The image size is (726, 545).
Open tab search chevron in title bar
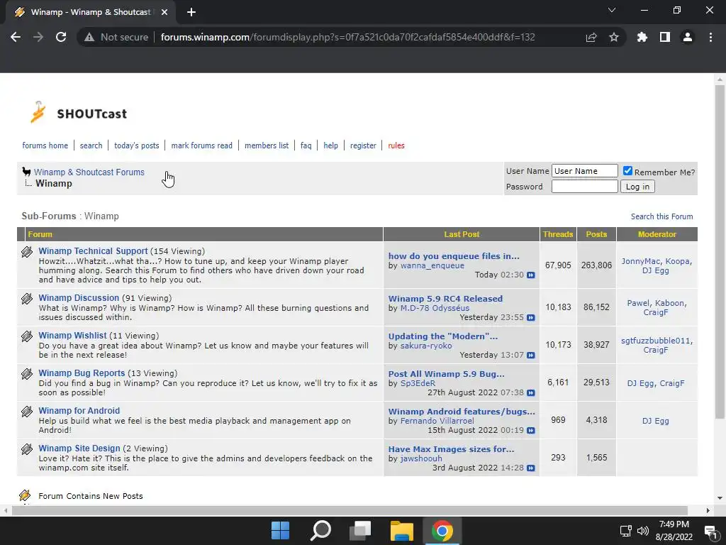point(612,10)
